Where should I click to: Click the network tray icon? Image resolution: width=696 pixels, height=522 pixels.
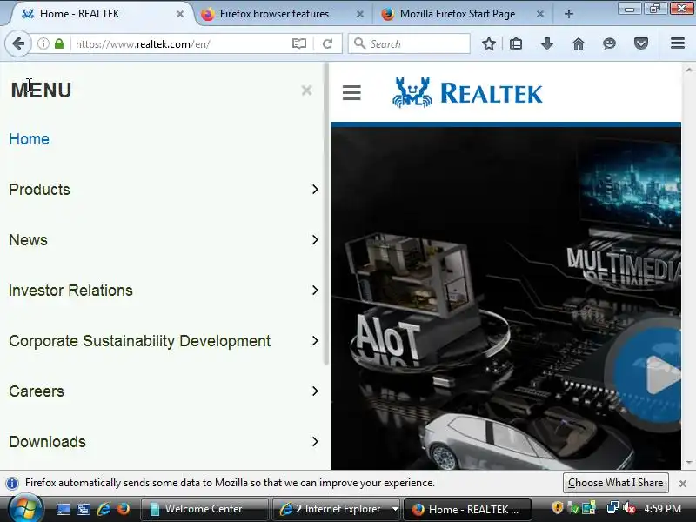612,508
